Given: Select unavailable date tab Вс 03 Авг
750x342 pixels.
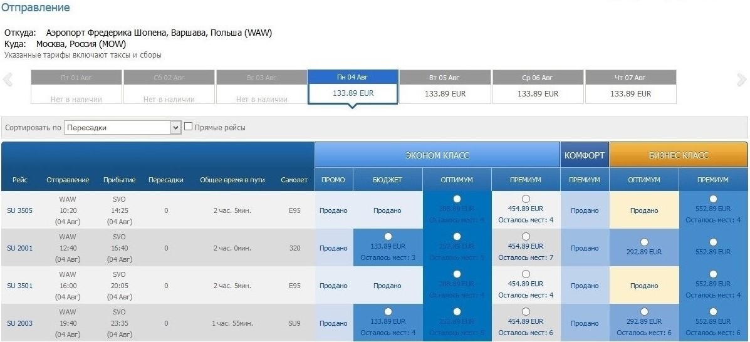Looking at the screenshot, I should 262,86.
